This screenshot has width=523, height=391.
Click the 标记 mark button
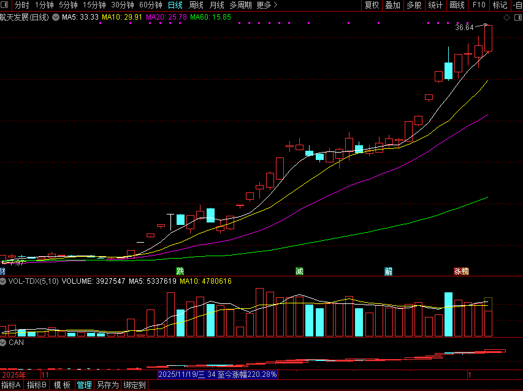500,6
